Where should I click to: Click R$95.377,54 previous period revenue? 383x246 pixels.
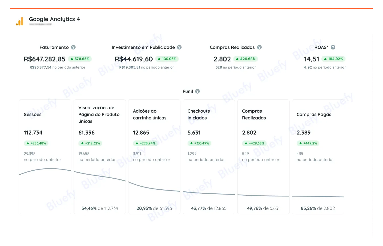pos(41,67)
